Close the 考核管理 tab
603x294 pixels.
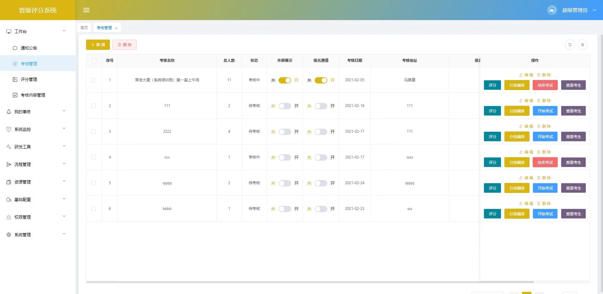116,28
